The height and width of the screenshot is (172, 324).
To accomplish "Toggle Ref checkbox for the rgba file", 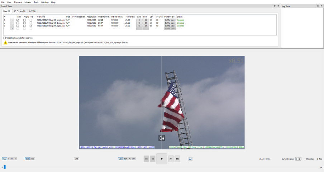I will [31, 26].
